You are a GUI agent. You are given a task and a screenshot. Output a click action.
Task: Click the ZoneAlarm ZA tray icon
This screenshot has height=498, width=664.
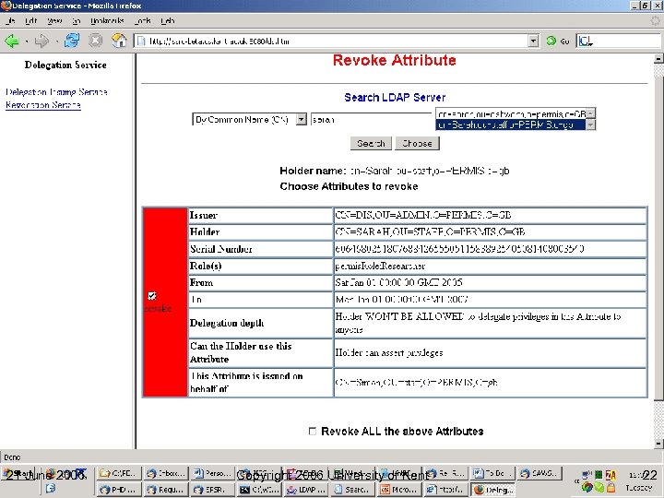tap(611, 476)
